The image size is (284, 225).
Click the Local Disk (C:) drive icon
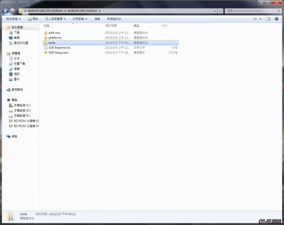pos(11,105)
